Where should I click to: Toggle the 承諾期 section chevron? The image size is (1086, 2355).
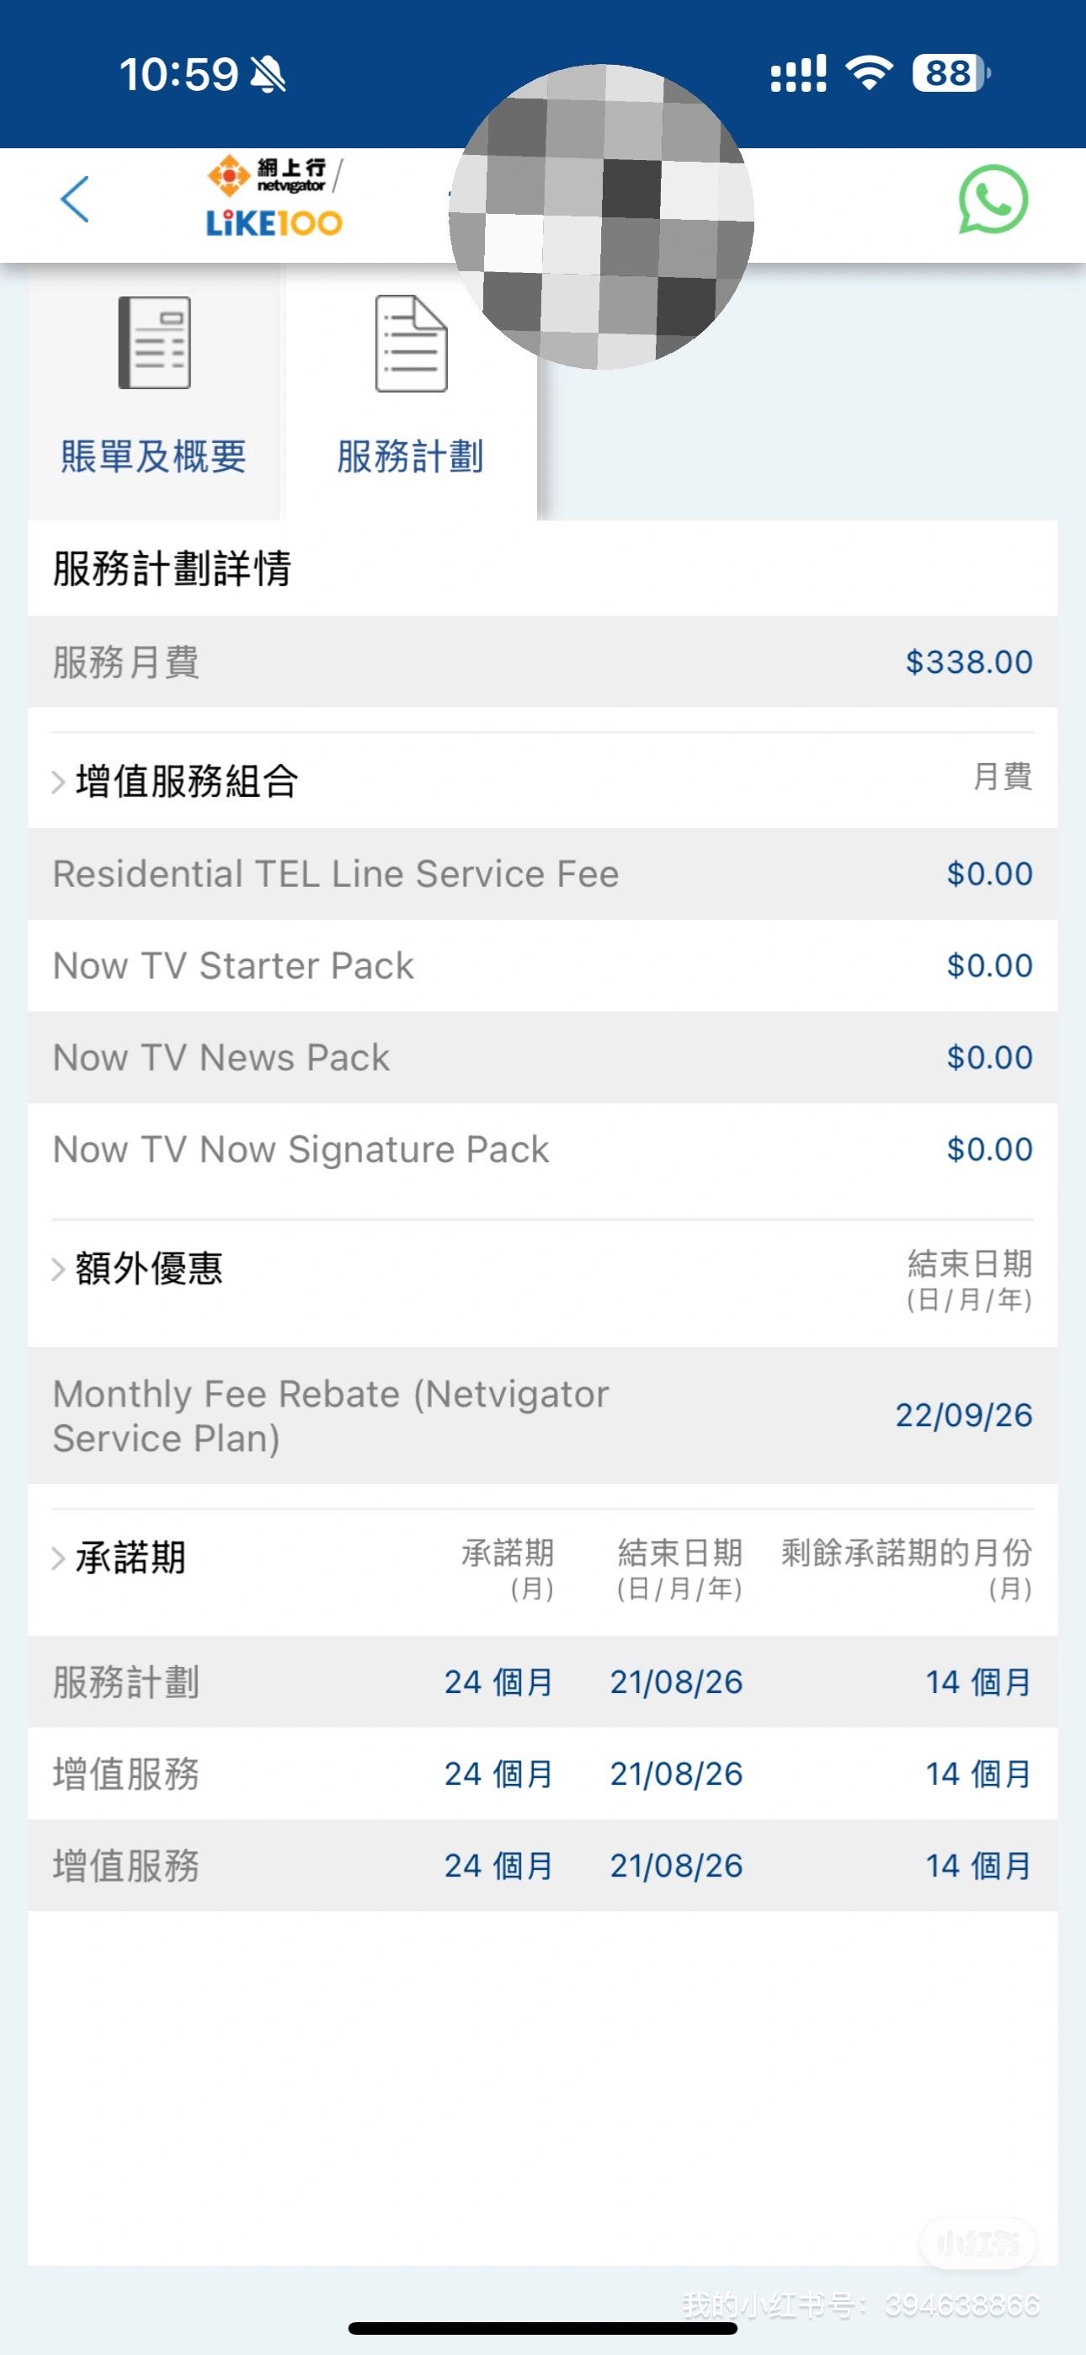point(58,1558)
